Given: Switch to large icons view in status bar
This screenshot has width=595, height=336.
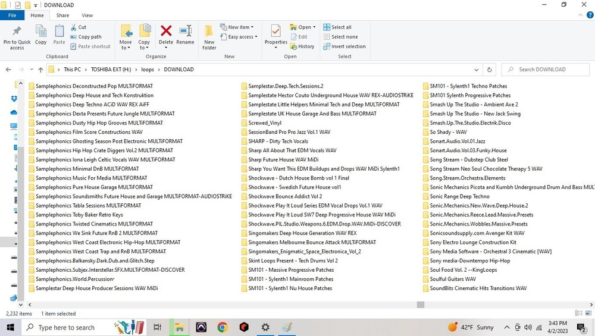Looking at the screenshot, I should tap(588, 313).
